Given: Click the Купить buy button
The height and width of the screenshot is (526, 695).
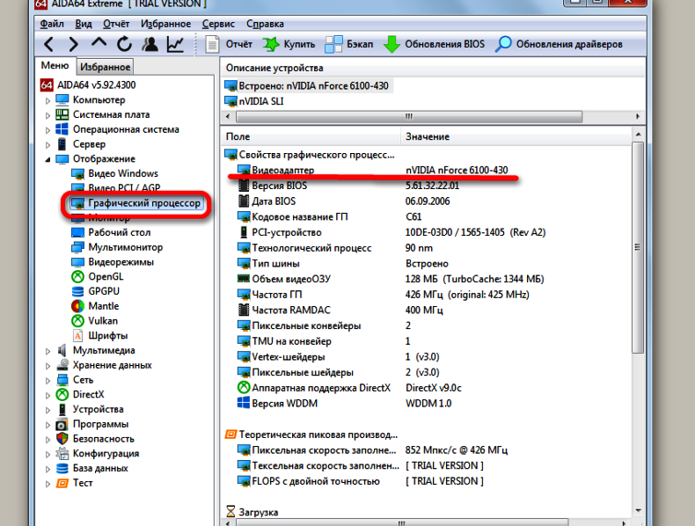Looking at the screenshot, I should pos(289,44).
